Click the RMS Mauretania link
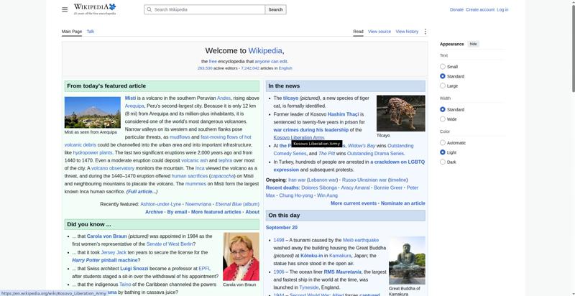 tap(343, 272)
